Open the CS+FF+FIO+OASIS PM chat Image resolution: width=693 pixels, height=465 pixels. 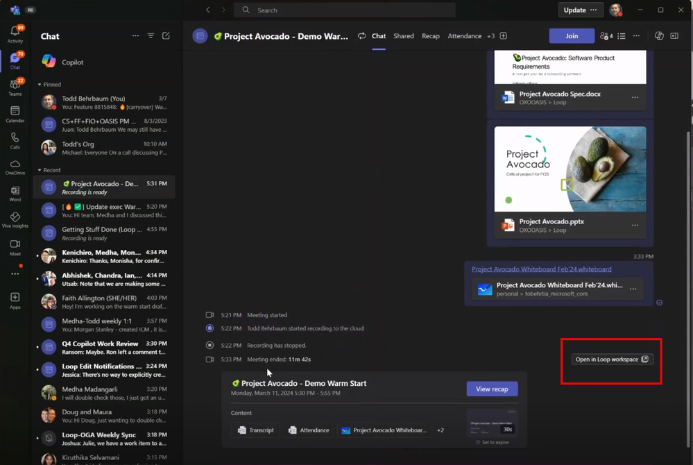pyautogui.click(x=104, y=125)
